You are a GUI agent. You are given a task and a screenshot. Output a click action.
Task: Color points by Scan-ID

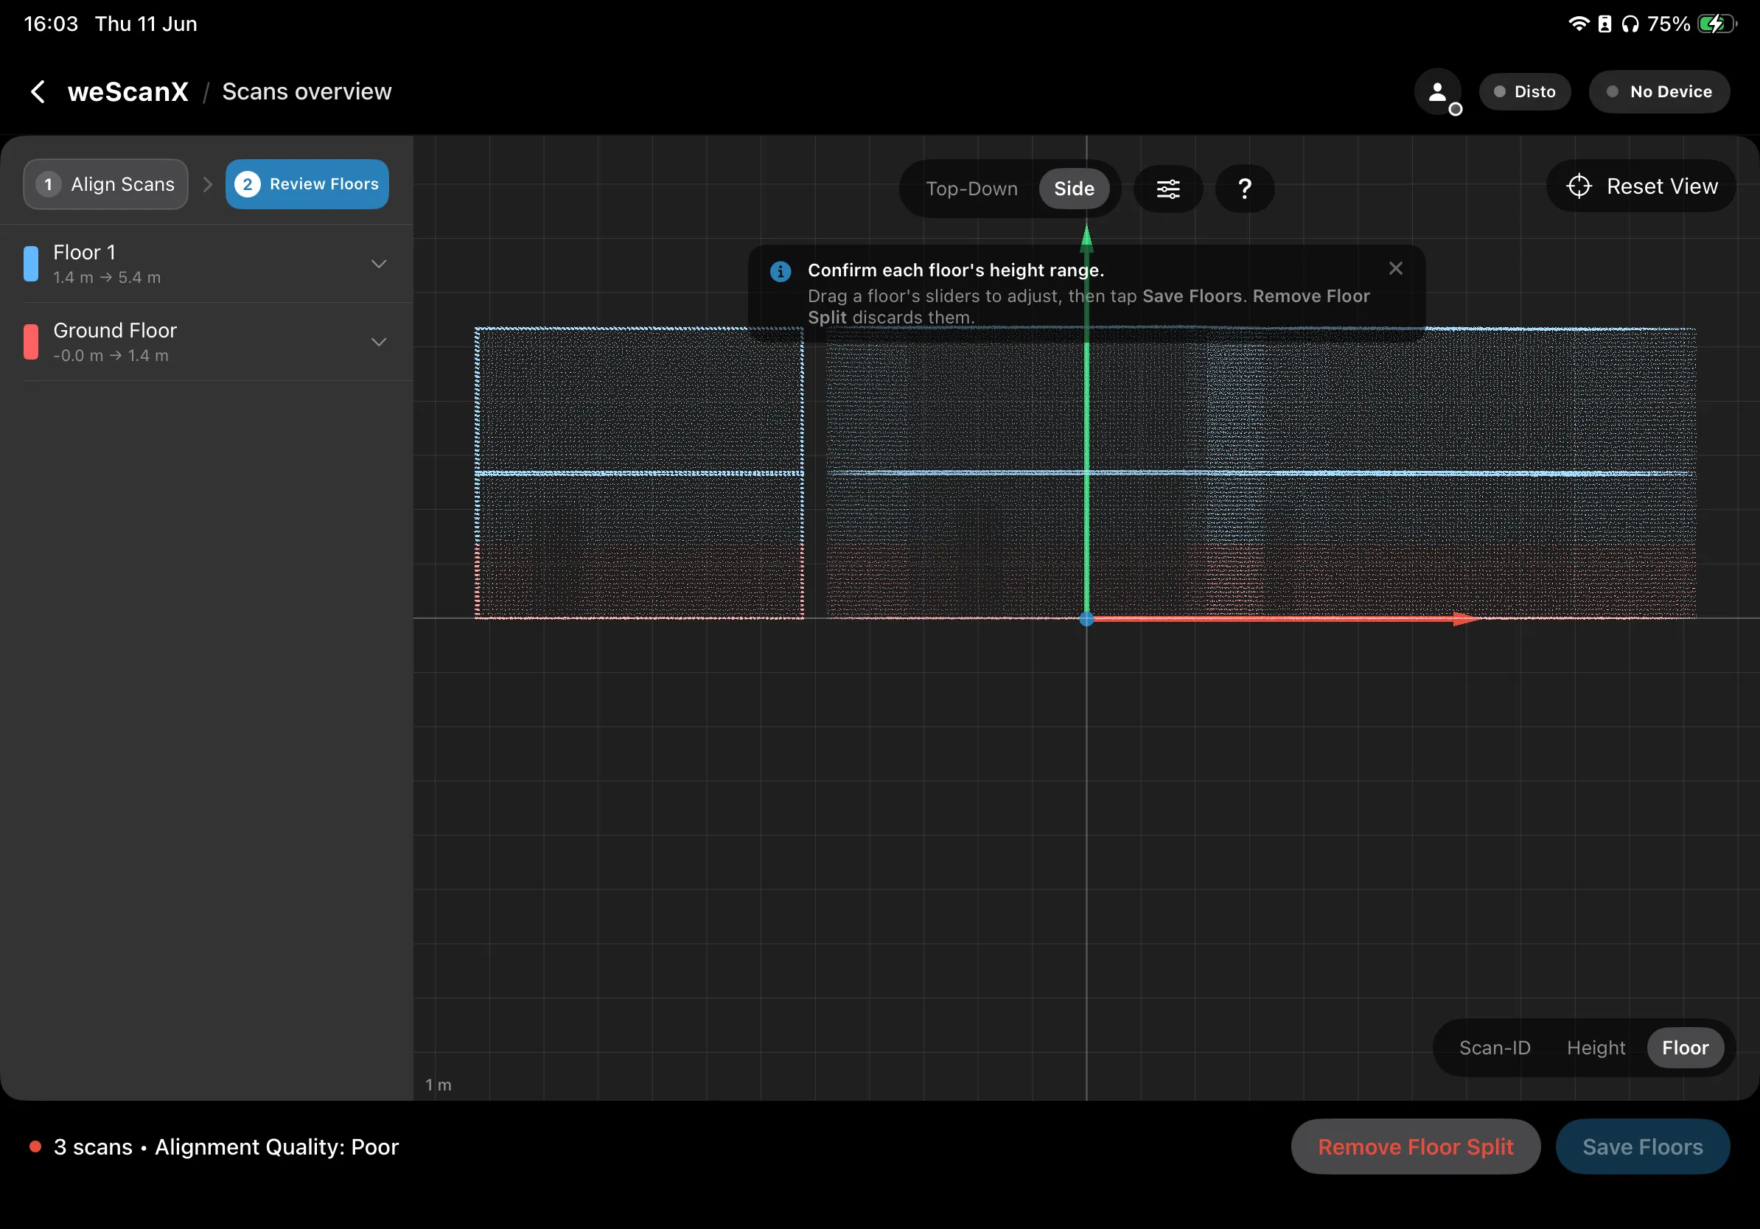click(1494, 1048)
